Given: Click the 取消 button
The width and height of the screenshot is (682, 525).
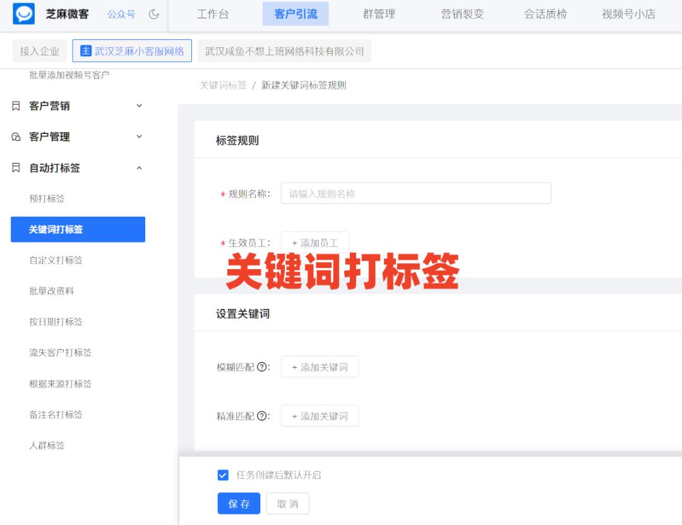Looking at the screenshot, I should 288,503.
